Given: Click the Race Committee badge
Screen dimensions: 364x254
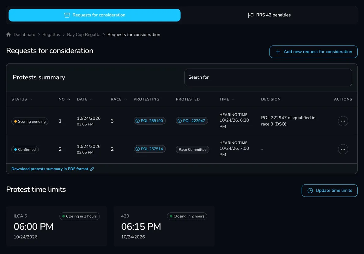Looking at the screenshot, I should pyautogui.click(x=192, y=149).
